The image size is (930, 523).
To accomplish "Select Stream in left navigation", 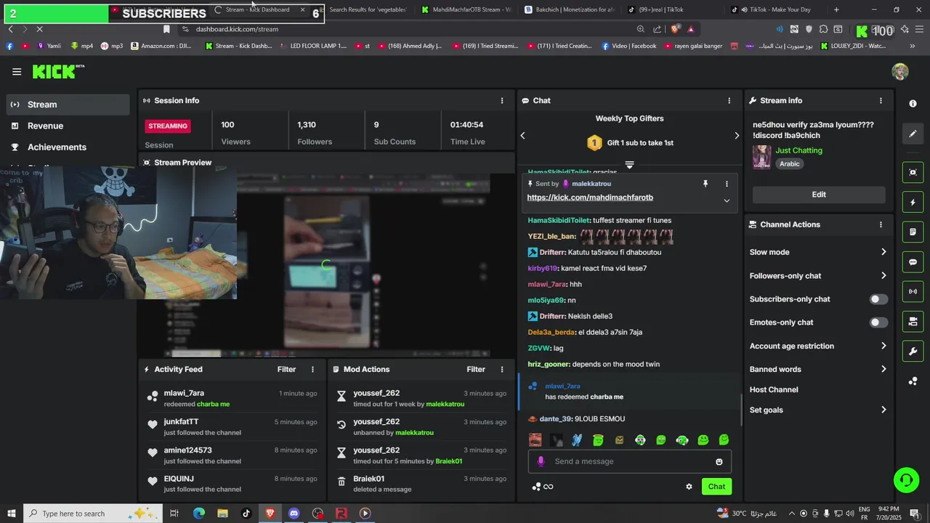I will click(x=68, y=105).
